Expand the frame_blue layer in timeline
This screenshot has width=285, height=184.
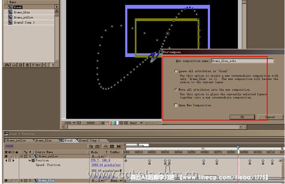pos(21,181)
